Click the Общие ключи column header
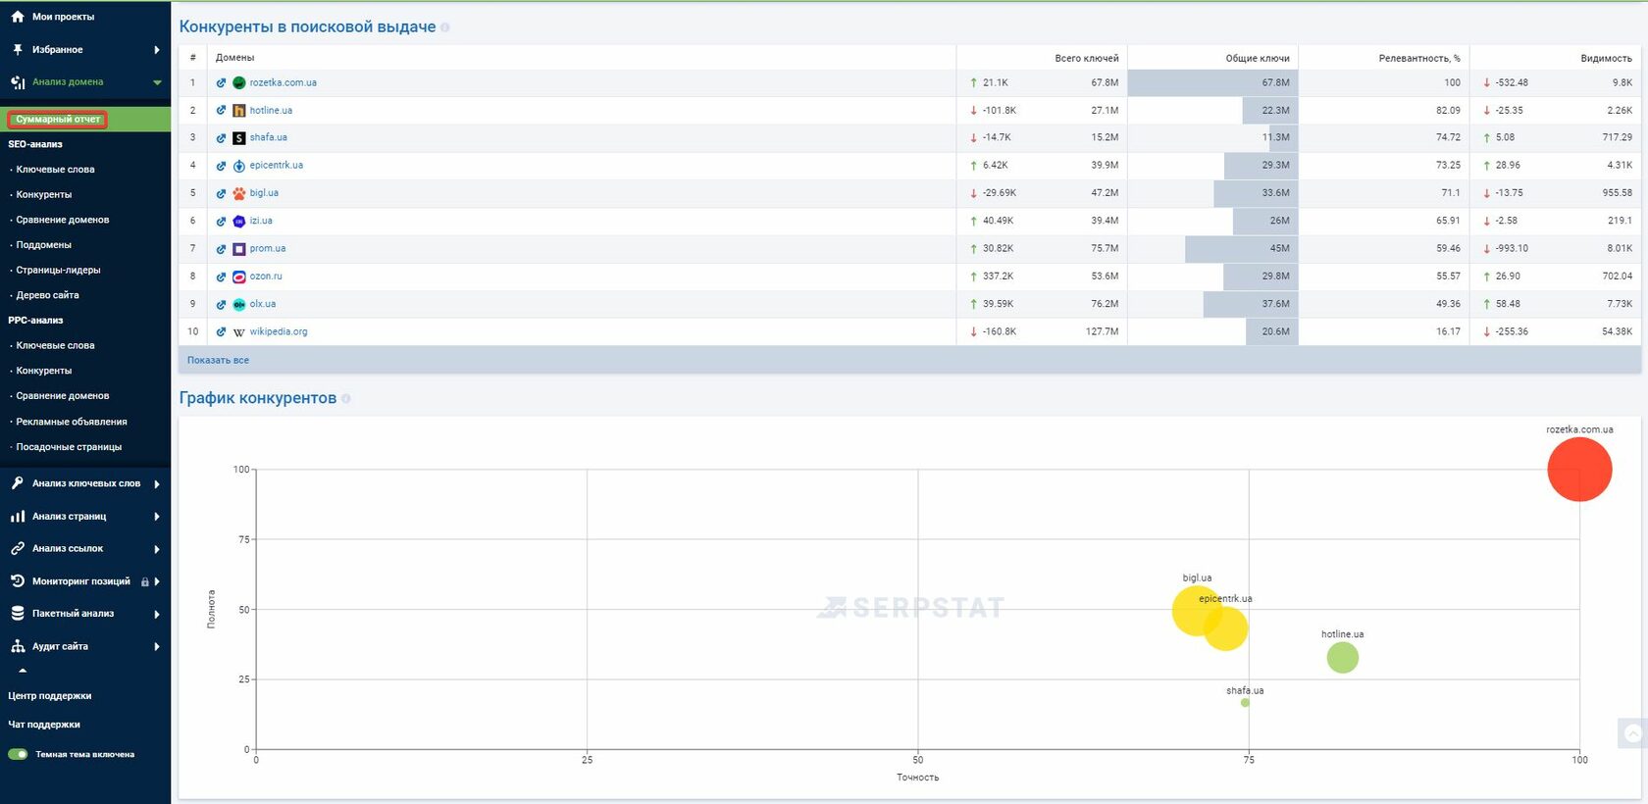The width and height of the screenshot is (1648, 804). (x=1258, y=58)
